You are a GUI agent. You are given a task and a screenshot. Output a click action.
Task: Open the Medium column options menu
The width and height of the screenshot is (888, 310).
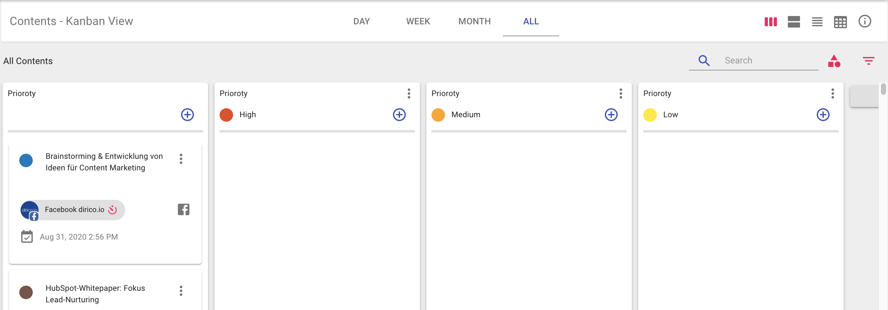click(621, 94)
